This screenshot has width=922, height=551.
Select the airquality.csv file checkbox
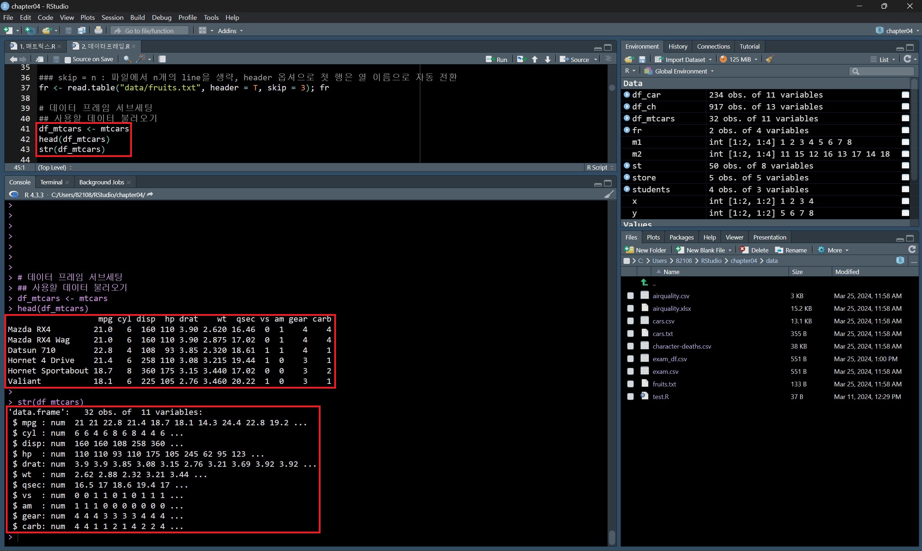point(630,296)
